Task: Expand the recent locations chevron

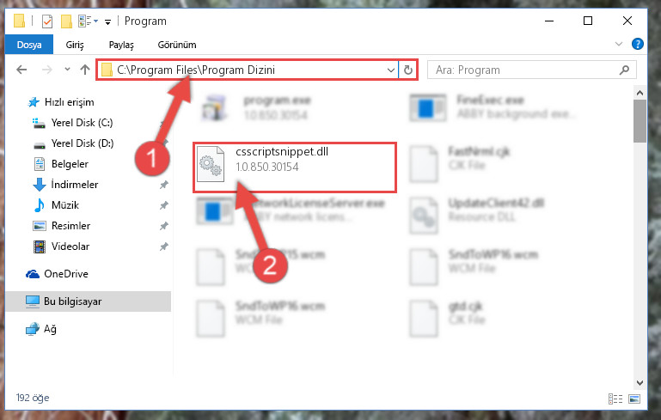Action: point(67,69)
